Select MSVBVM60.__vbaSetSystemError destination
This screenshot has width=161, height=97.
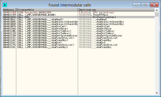pyautogui.click(x=100, y=35)
